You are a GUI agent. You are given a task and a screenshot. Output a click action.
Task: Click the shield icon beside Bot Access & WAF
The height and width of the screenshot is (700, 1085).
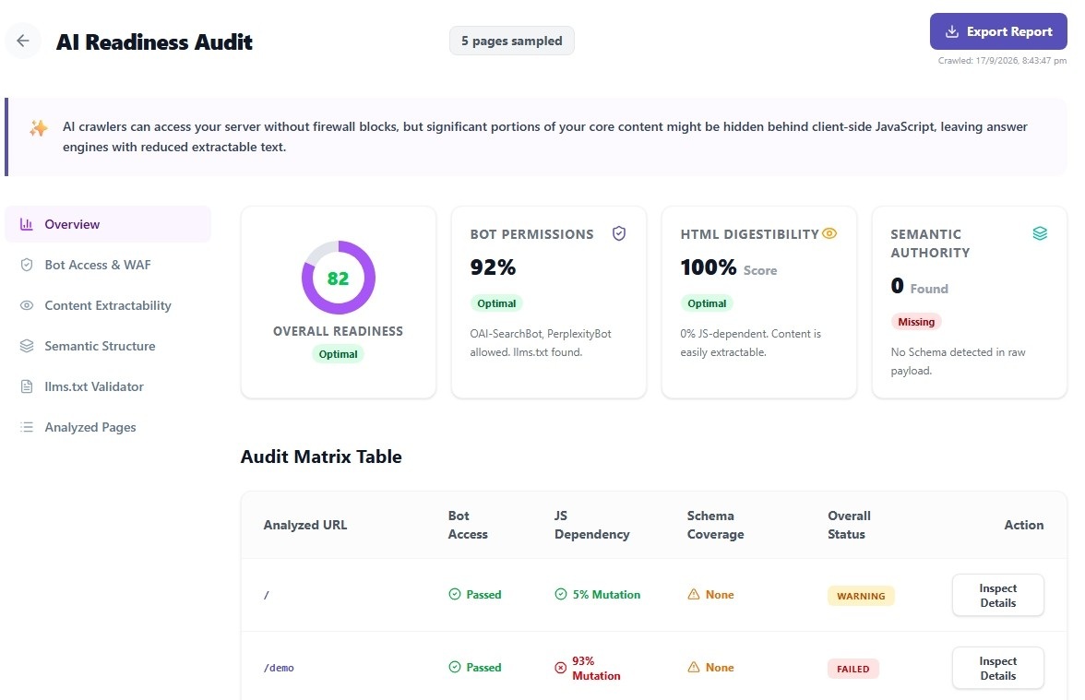(26, 265)
